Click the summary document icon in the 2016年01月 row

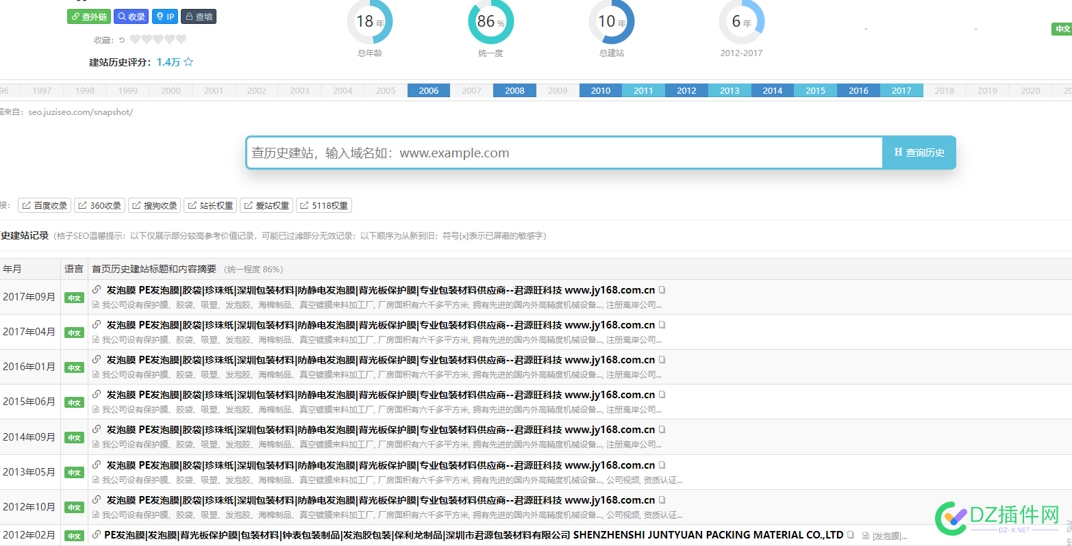(96, 375)
